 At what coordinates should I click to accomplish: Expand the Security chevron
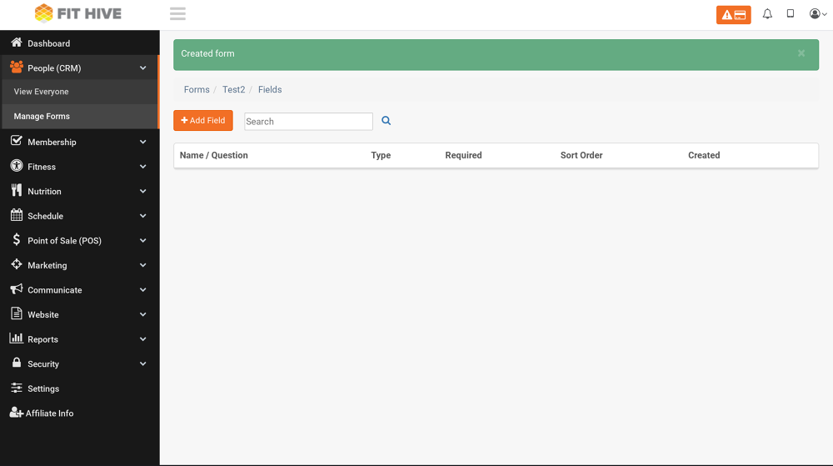click(143, 364)
